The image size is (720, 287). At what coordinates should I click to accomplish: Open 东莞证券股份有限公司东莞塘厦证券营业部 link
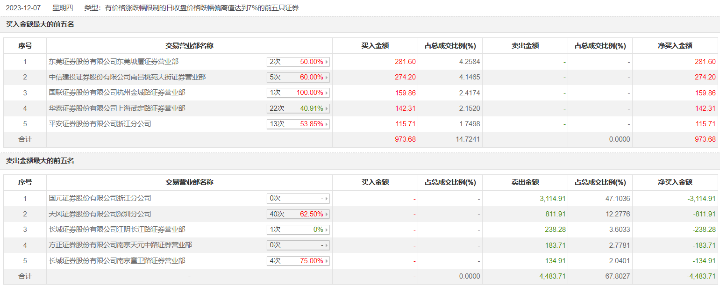[x=114, y=62]
